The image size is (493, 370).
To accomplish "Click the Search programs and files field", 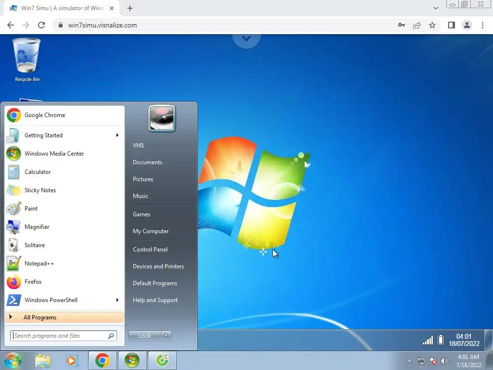I will [64, 336].
